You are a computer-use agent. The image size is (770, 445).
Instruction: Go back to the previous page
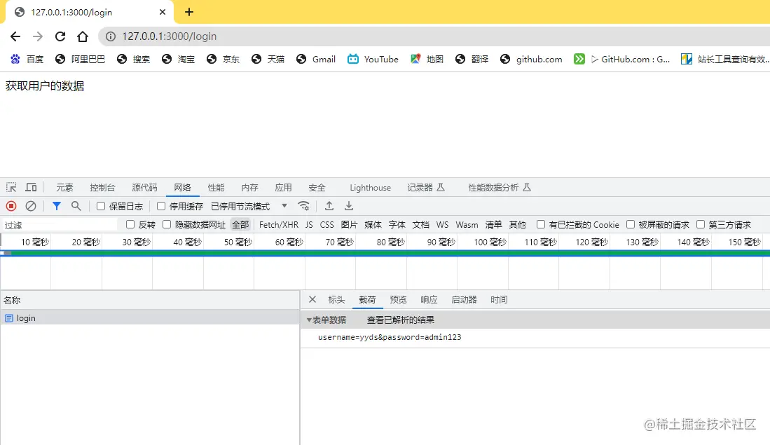click(15, 36)
